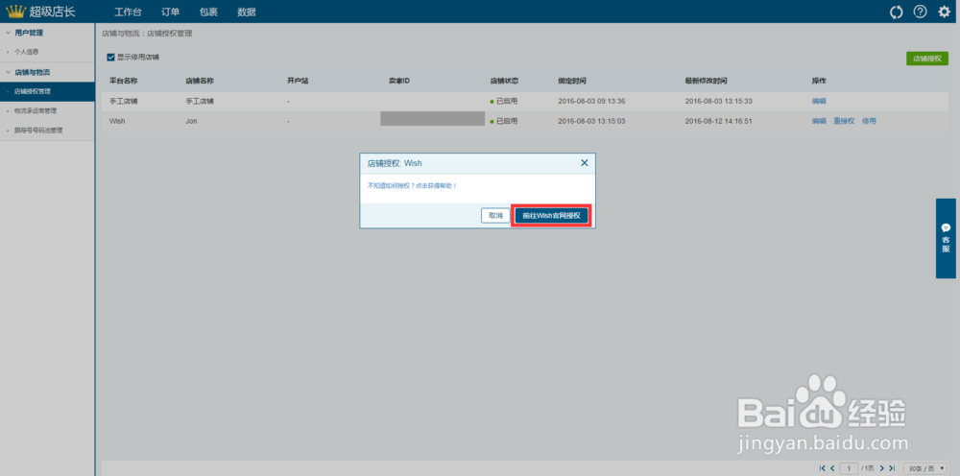
Task: Click the 绑定时间 column header
Action: tap(572, 81)
